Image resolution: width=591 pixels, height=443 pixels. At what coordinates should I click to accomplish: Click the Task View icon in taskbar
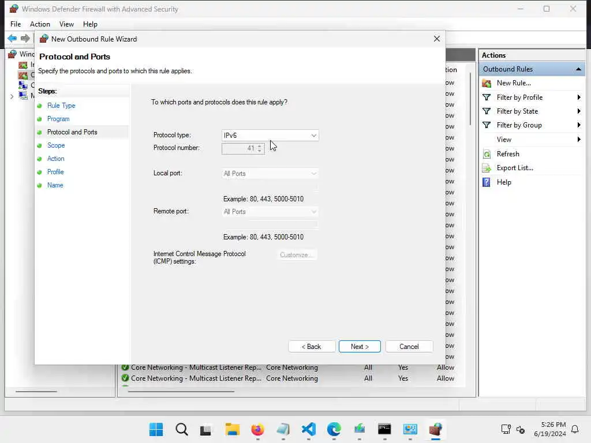(x=205, y=429)
